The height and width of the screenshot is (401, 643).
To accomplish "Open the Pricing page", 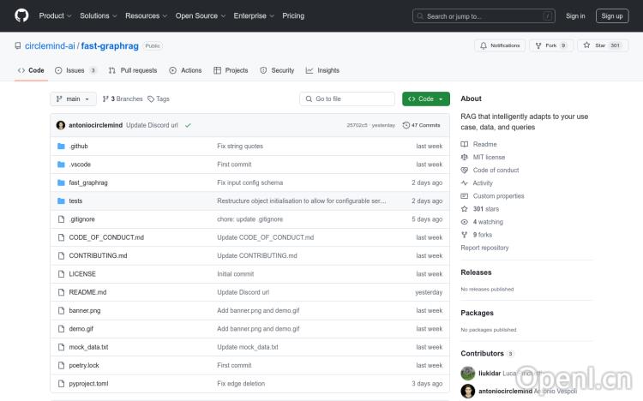I will click(293, 15).
